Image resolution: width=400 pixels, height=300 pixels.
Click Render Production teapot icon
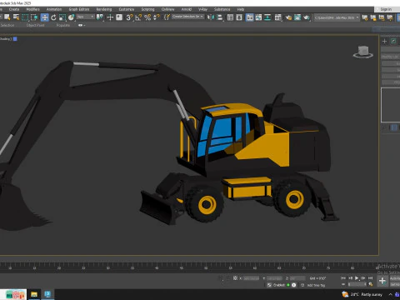307,17
